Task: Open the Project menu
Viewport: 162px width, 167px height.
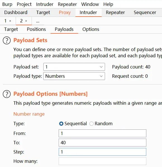Action: point(24,4)
